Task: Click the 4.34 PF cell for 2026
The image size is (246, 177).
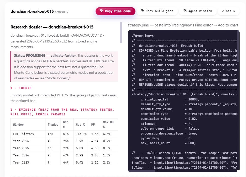Action: (95, 141)
